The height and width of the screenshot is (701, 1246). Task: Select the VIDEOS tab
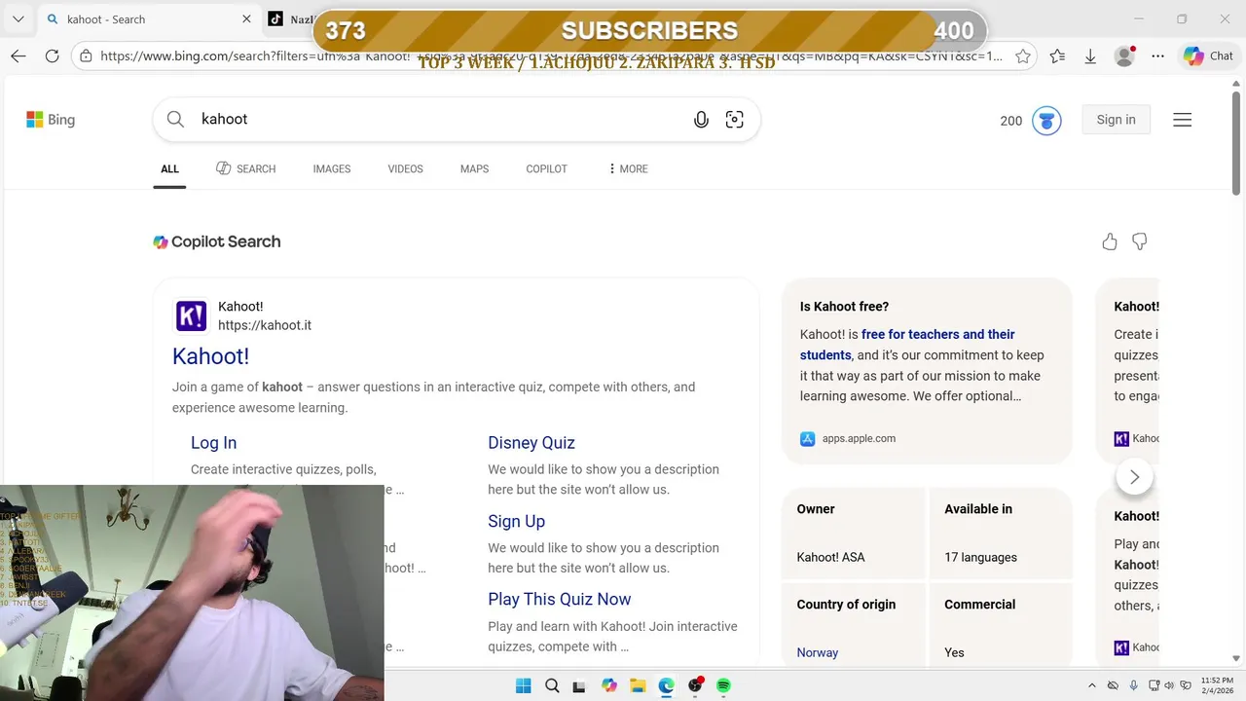(x=405, y=168)
